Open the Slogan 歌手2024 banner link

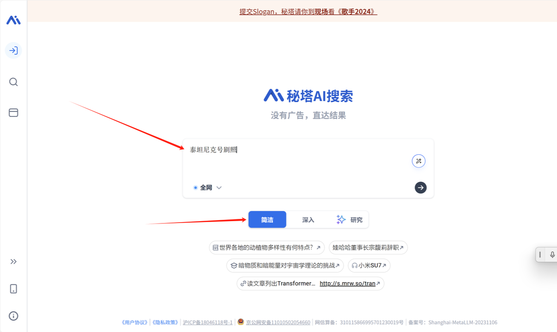[308, 12]
